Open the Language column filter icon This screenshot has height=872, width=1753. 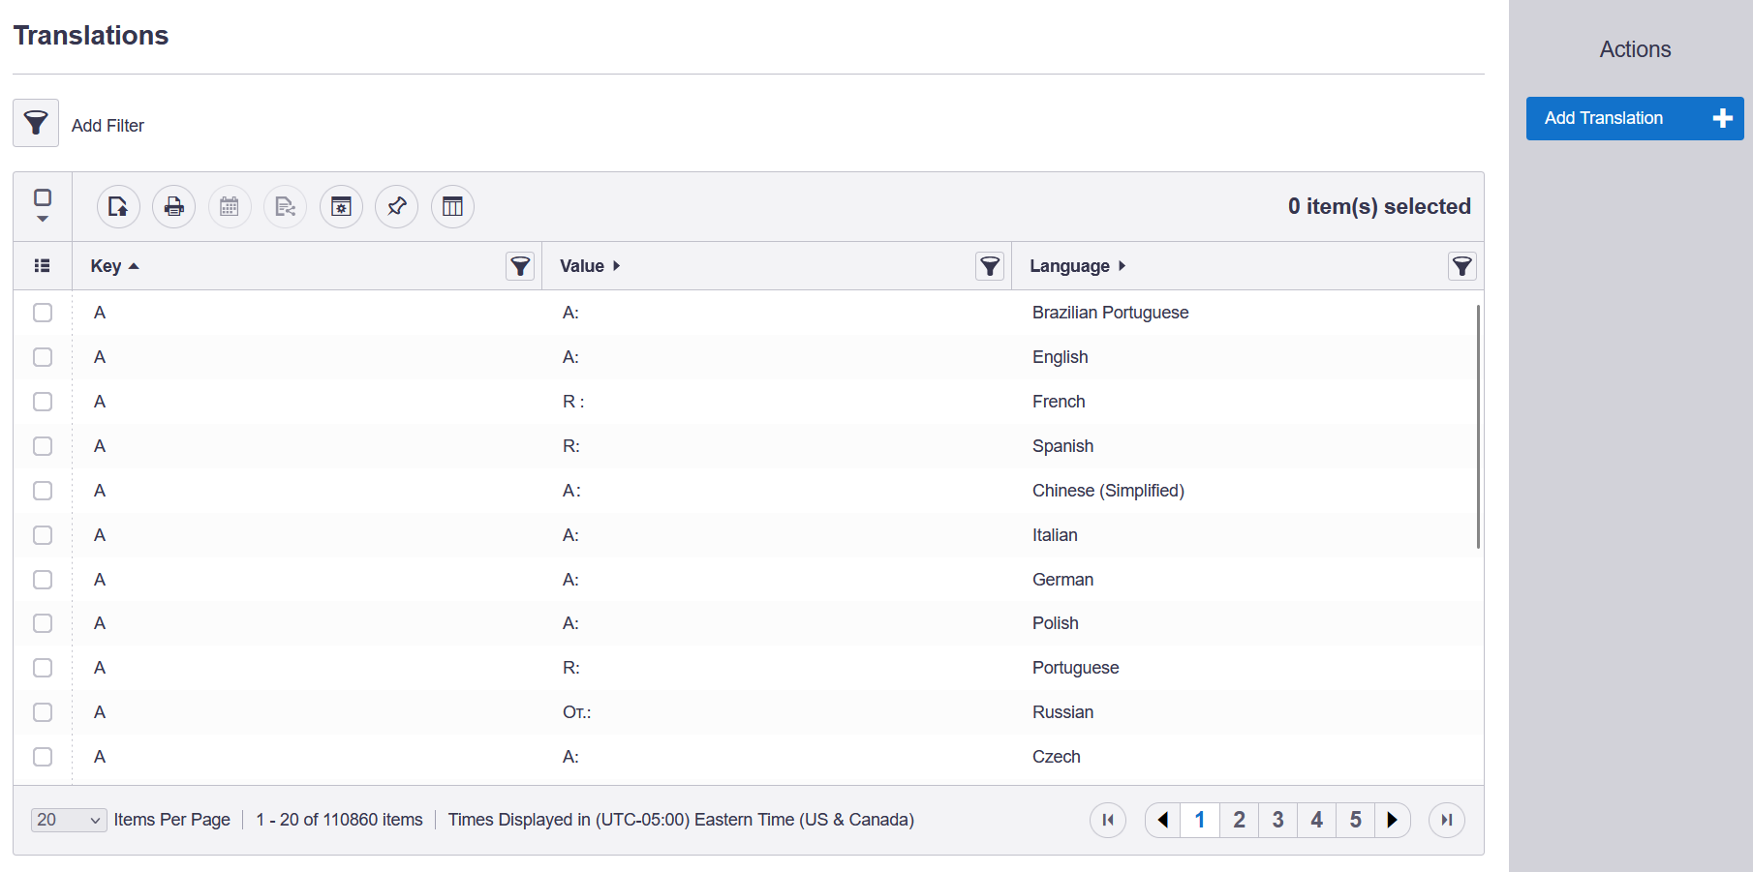click(1462, 266)
